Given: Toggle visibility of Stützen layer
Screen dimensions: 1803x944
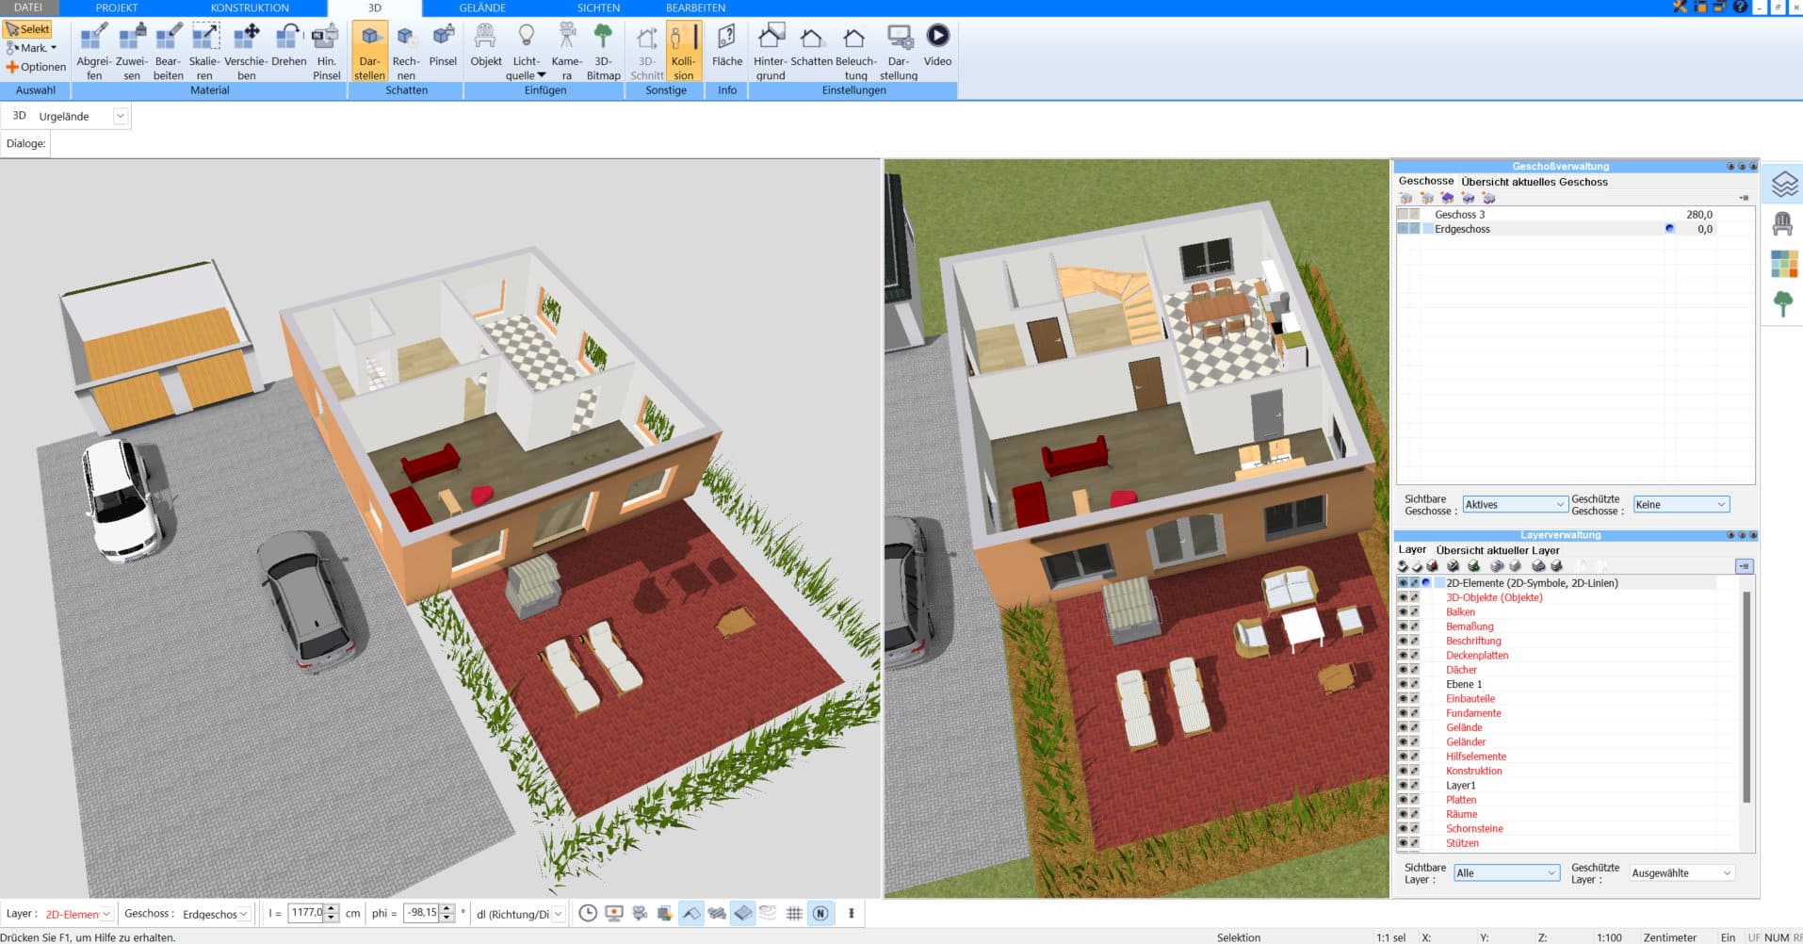Looking at the screenshot, I should pyautogui.click(x=1403, y=843).
